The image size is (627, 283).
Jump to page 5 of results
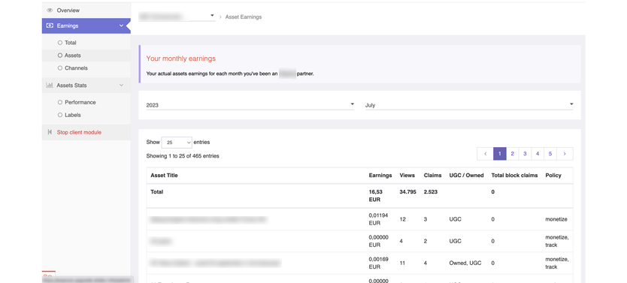pyautogui.click(x=550, y=154)
